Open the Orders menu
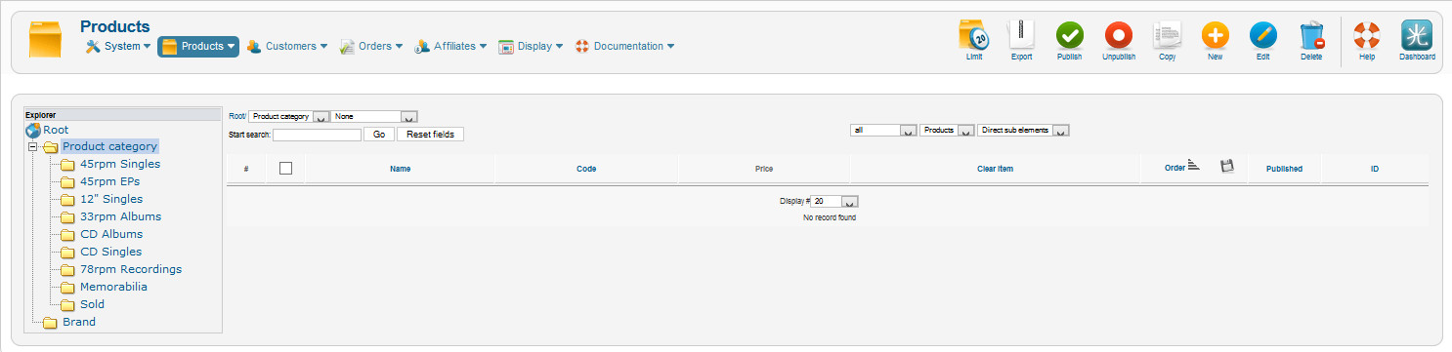The height and width of the screenshot is (352, 1452). tap(371, 46)
